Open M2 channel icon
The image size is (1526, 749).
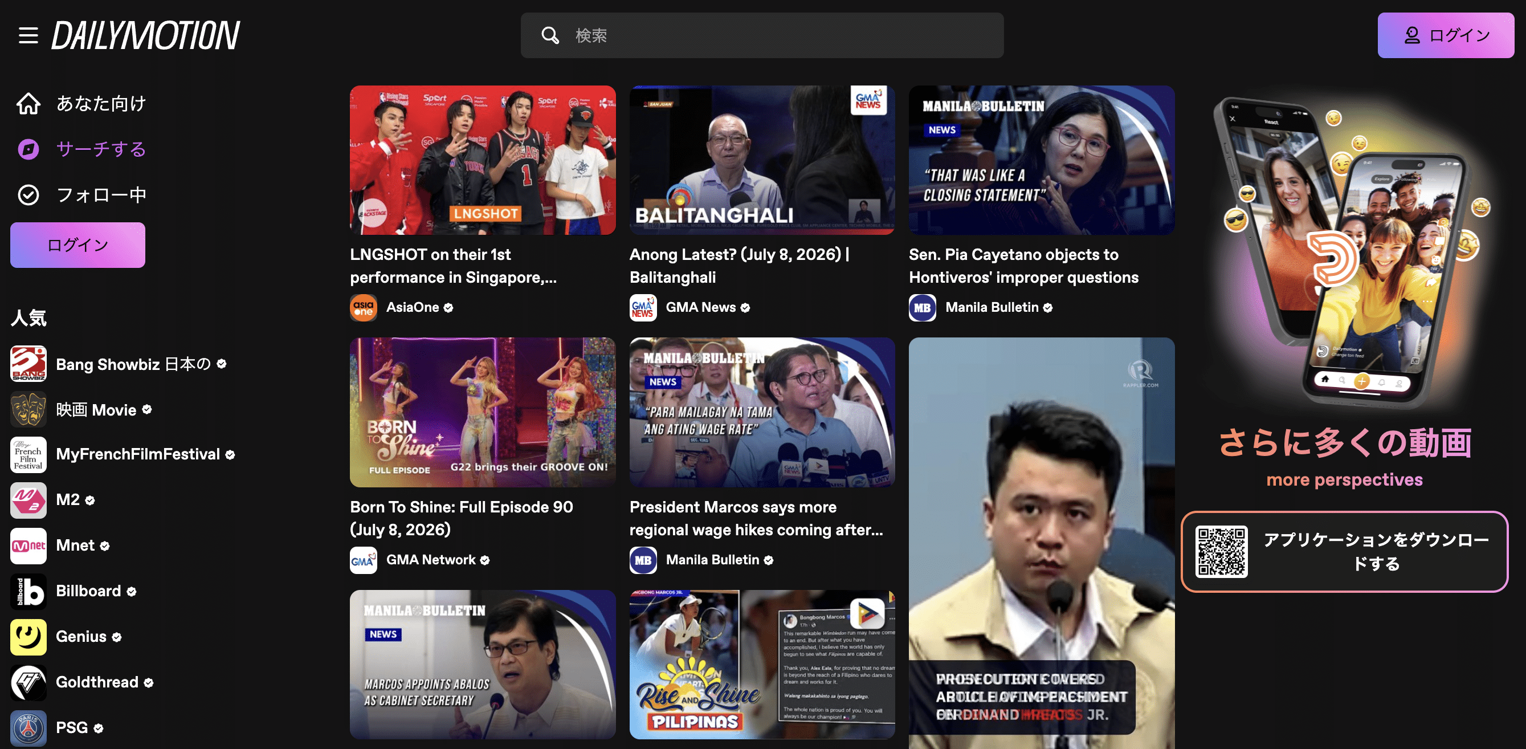[x=28, y=500]
